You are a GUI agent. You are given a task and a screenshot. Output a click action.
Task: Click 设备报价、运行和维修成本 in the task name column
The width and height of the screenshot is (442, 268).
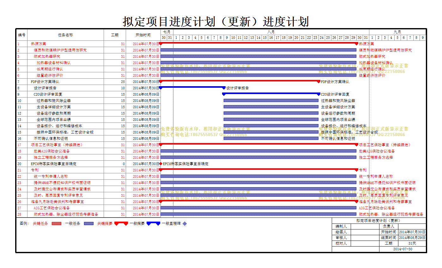tap(59, 126)
